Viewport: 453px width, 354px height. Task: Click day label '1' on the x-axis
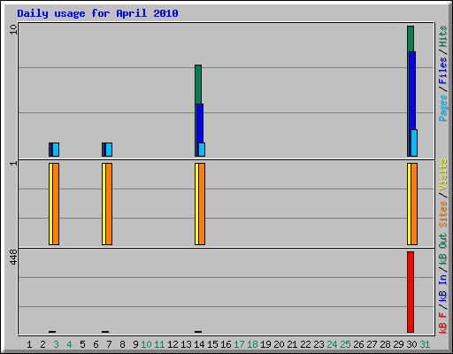click(x=29, y=344)
